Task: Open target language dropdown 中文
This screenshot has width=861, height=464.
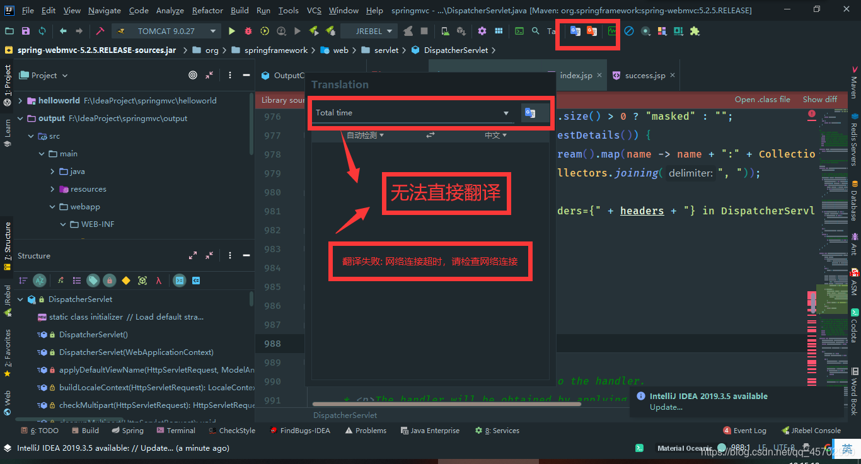Action: (495, 135)
